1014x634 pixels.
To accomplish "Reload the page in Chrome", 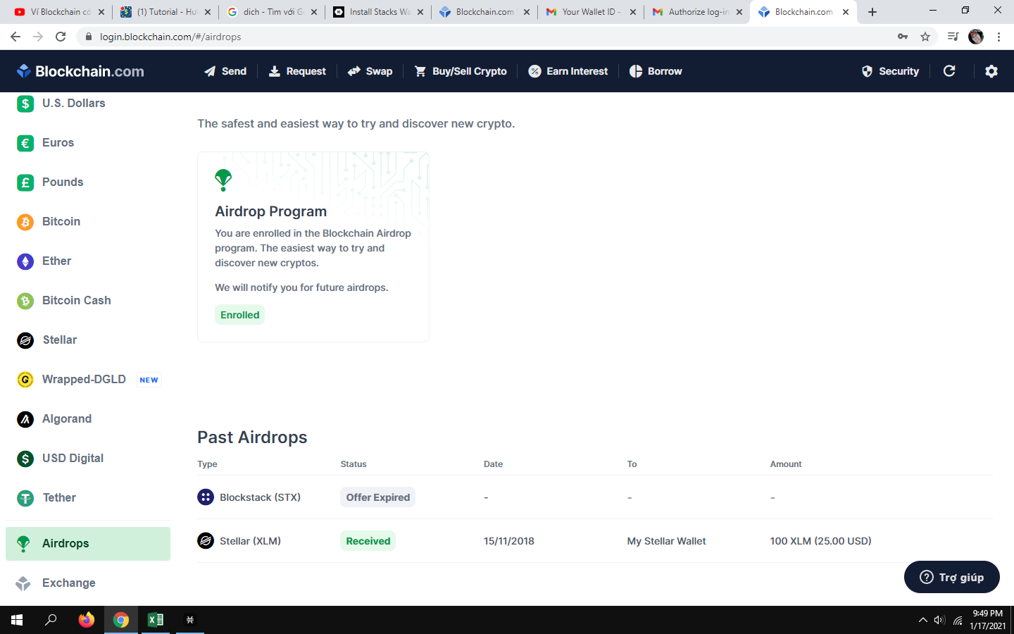I will [x=61, y=37].
